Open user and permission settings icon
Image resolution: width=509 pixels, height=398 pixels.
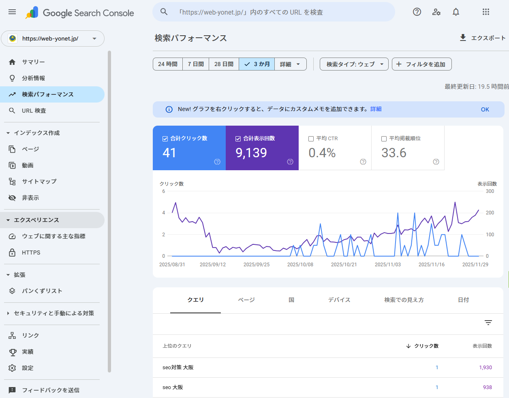pos(436,12)
